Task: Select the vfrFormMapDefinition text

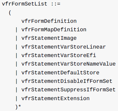Action: (54, 30)
